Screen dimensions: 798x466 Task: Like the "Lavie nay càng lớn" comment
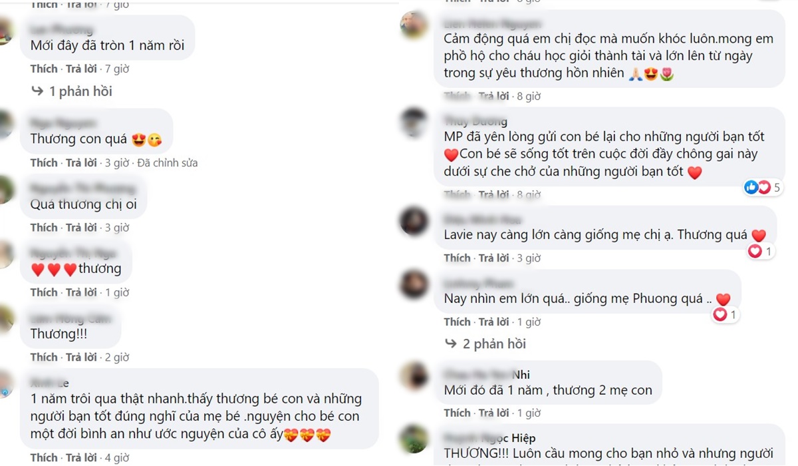458,258
